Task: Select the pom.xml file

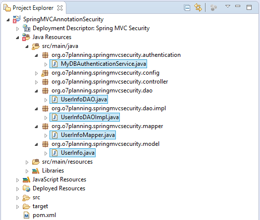Action: click(x=40, y=215)
